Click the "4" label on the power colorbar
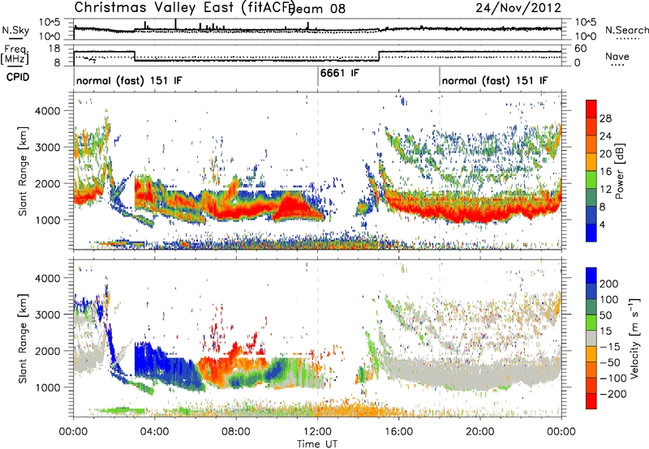Viewport: 649px width, 449px height. (x=602, y=224)
